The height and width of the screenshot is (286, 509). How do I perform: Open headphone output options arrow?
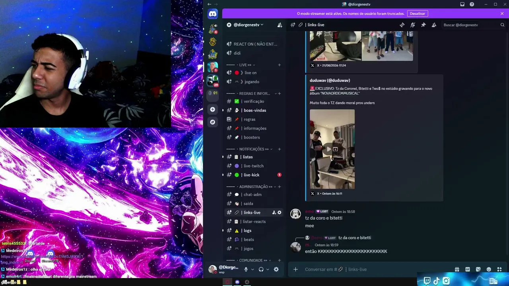[268, 269]
